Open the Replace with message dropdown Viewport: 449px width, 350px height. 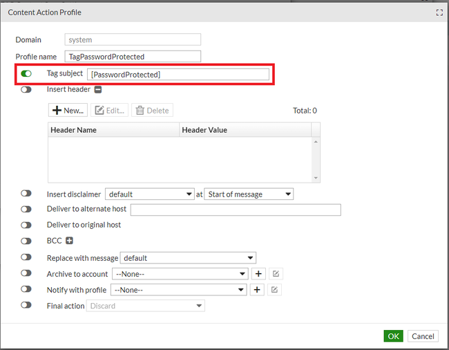coord(184,258)
